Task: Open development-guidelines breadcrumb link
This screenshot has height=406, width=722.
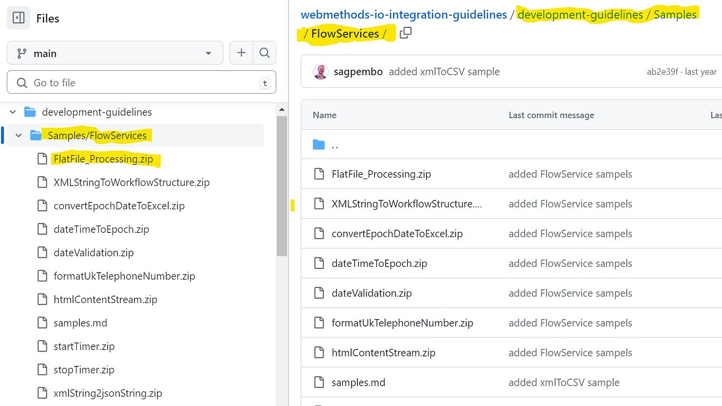Action: pos(580,15)
